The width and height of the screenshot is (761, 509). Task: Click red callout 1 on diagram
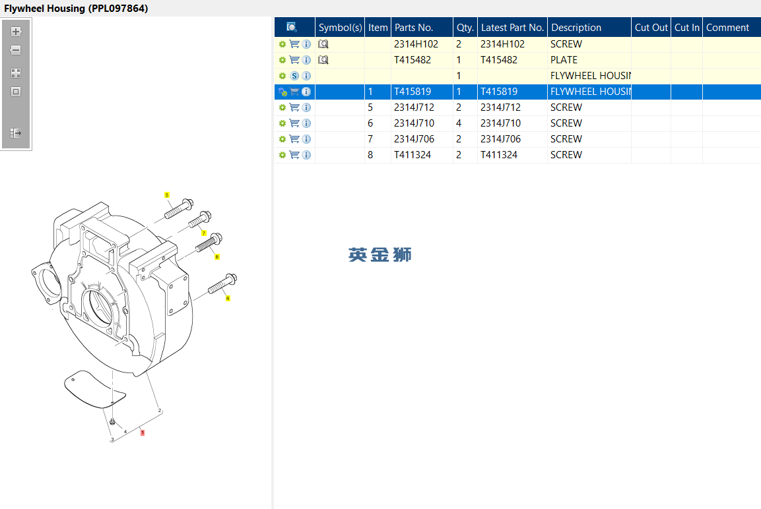click(142, 433)
